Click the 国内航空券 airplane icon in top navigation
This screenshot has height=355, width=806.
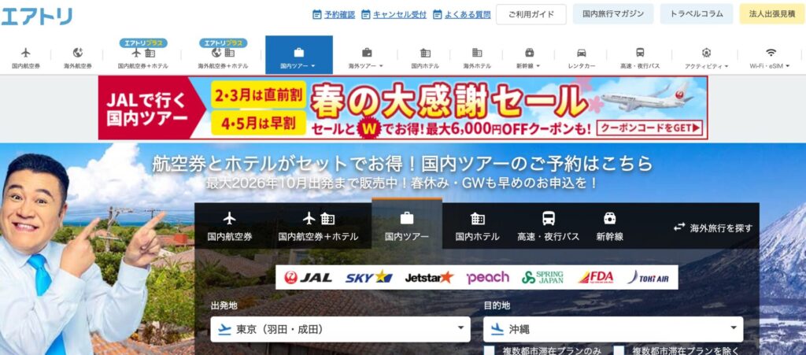26,53
